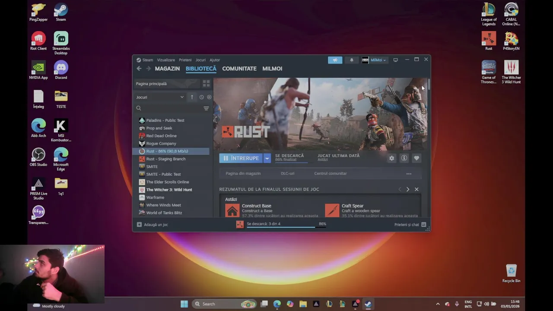Viewport: 553px width, 311px height.
Task: Go to Pagina principală in library
Action: pyautogui.click(x=167, y=84)
